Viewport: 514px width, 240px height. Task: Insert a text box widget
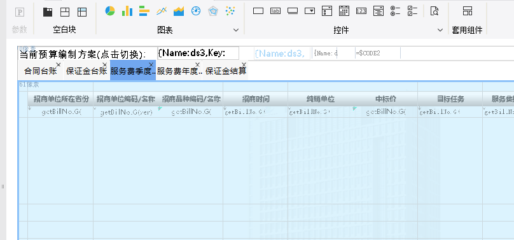[x=258, y=11]
